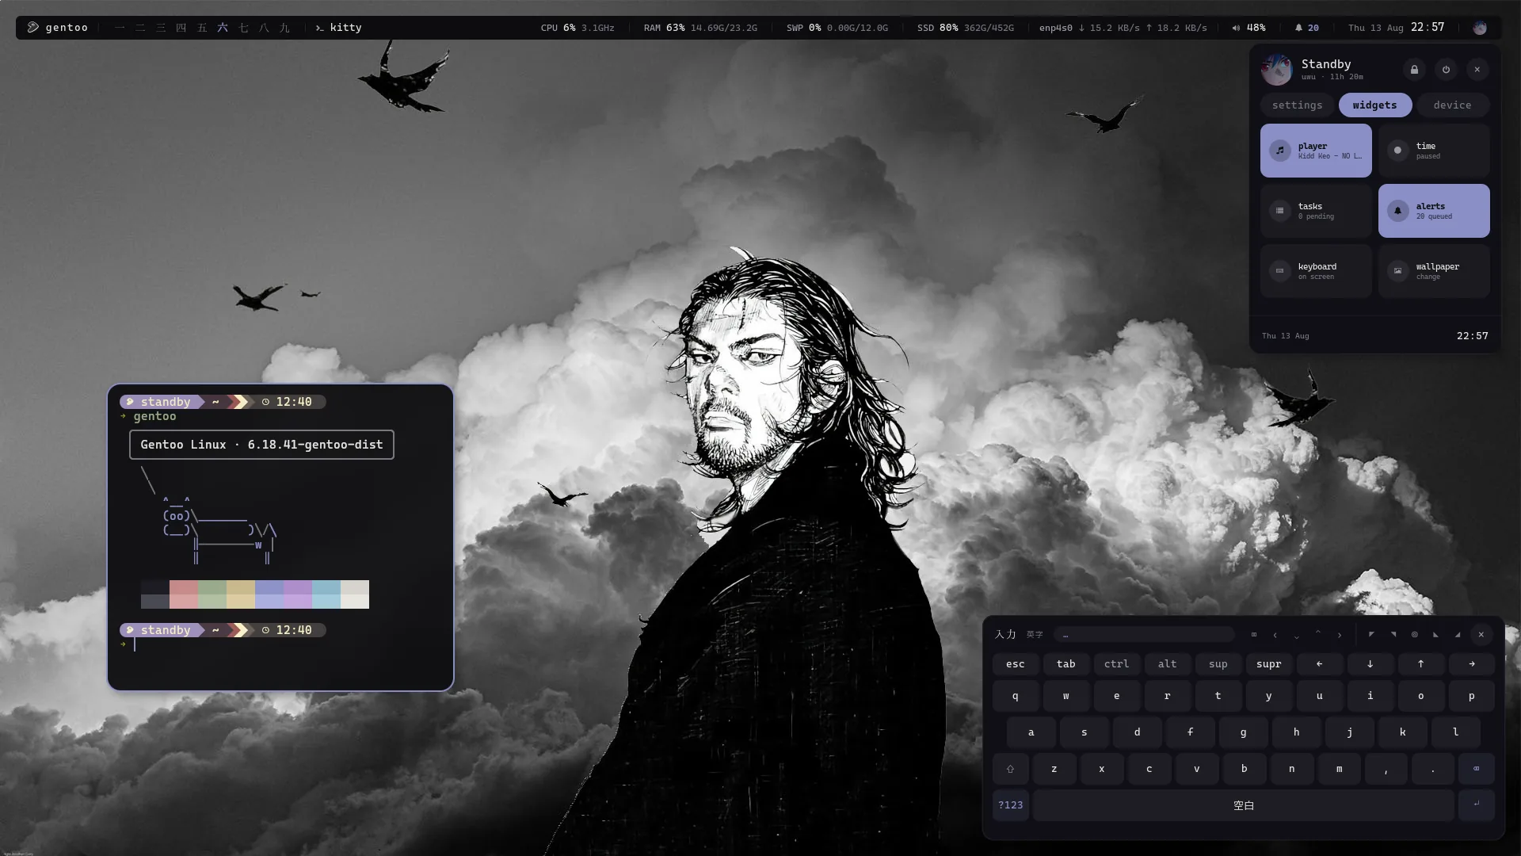Toggle the tasks widget tile
Screen dimensions: 1521x856
pos(1316,211)
